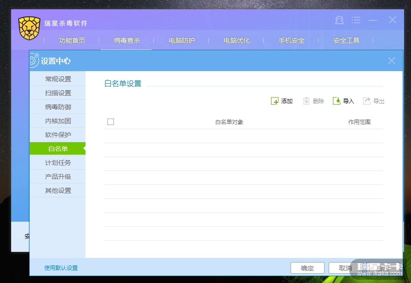Image resolution: width=411 pixels, height=283 pixels.
Task: Open 其他设置 in the sidebar
Action: point(58,191)
